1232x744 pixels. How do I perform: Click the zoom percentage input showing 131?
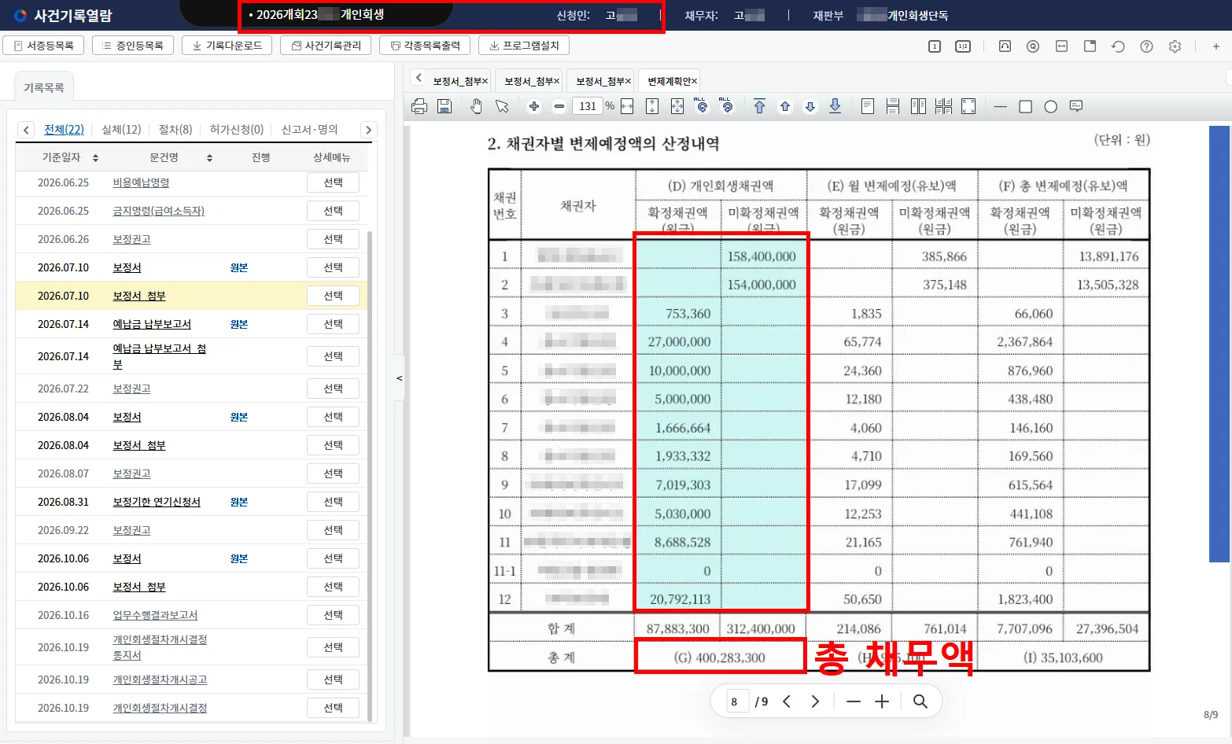tap(588, 106)
